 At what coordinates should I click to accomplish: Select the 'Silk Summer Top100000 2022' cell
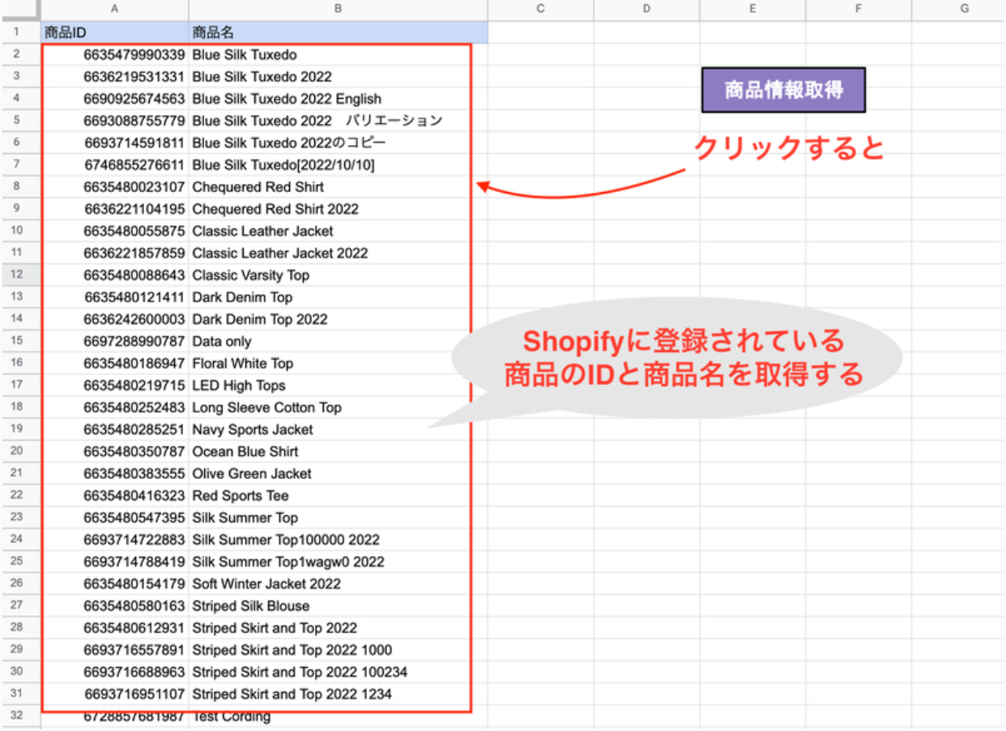(x=338, y=540)
